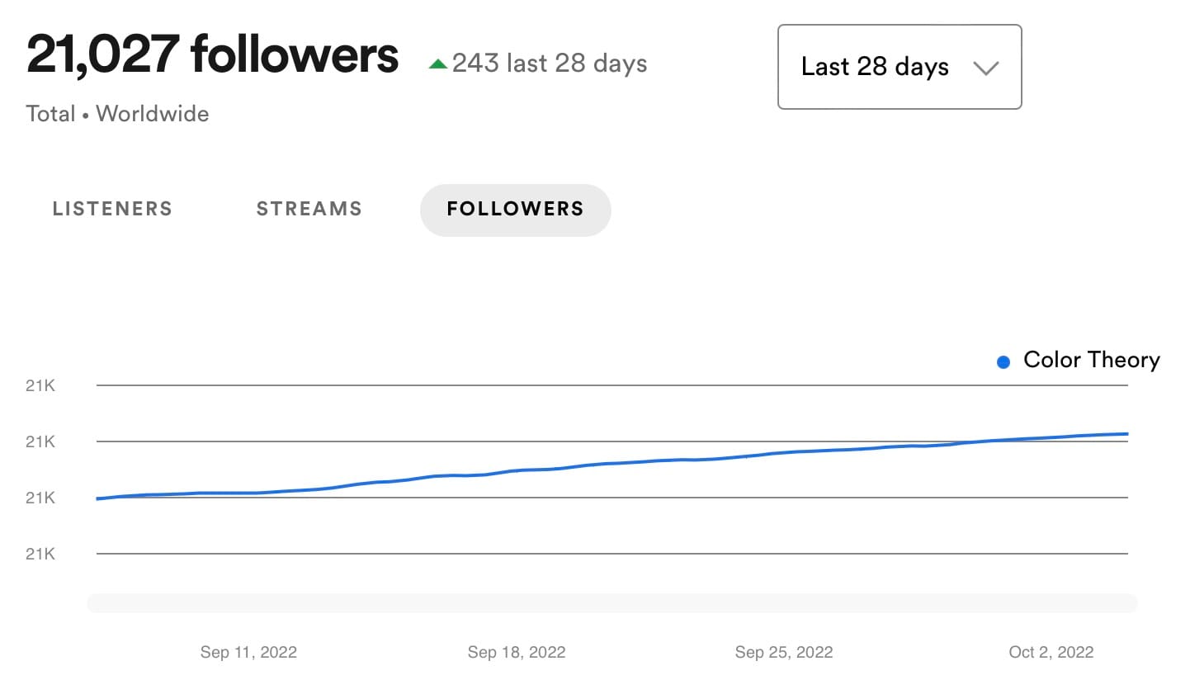
Task: Click the blue Color Theory legend dot
Action: click(1003, 361)
